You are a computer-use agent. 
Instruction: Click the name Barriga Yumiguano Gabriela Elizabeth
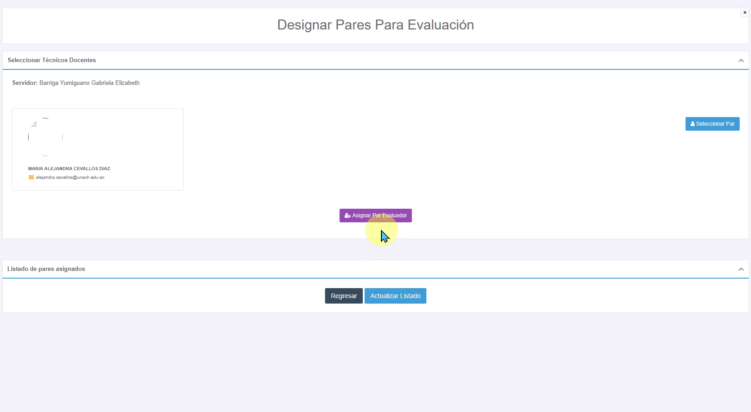tap(90, 83)
